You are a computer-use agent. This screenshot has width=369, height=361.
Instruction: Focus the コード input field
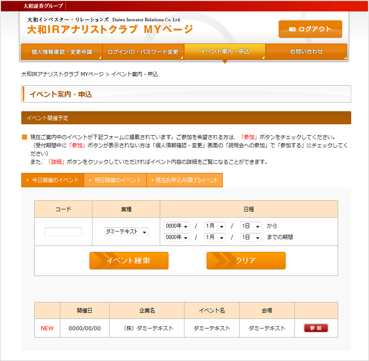point(63,232)
